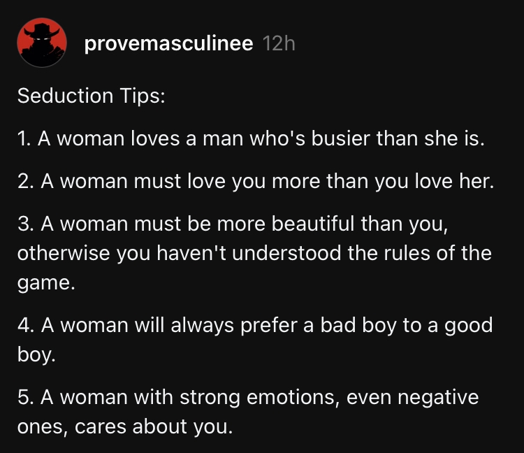Click tip 1 about a busier man
The image size is (524, 453).
pos(251,138)
